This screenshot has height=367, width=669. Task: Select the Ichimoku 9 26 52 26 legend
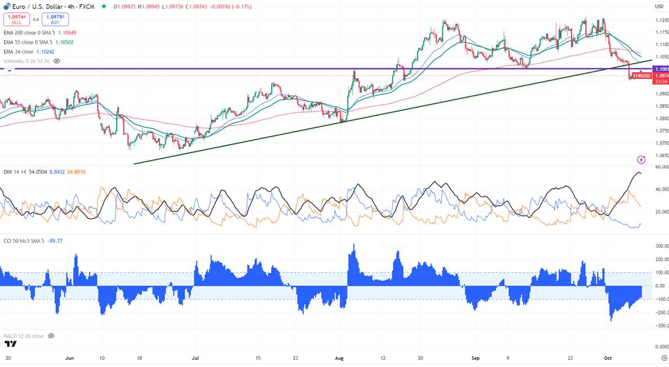click(x=26, y=61)
